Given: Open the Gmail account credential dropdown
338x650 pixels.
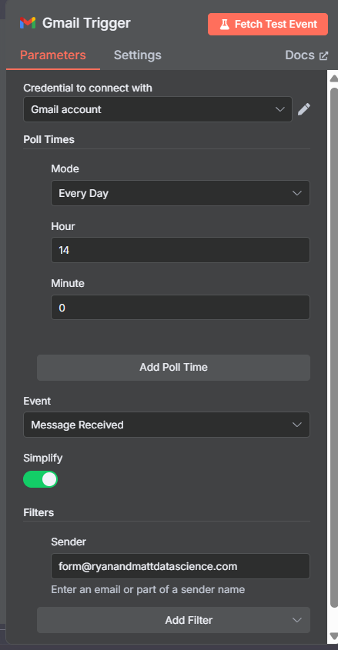Looking at the screenshot, I should pos(158,109).
